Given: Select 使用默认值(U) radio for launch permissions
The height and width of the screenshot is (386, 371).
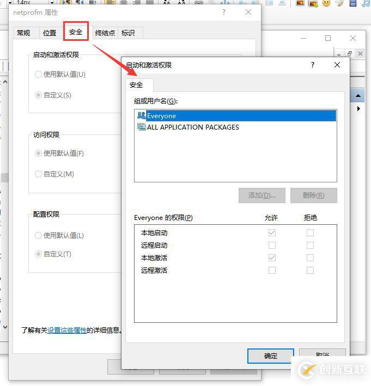Looking at the screenshot, I should coord(38,75).
